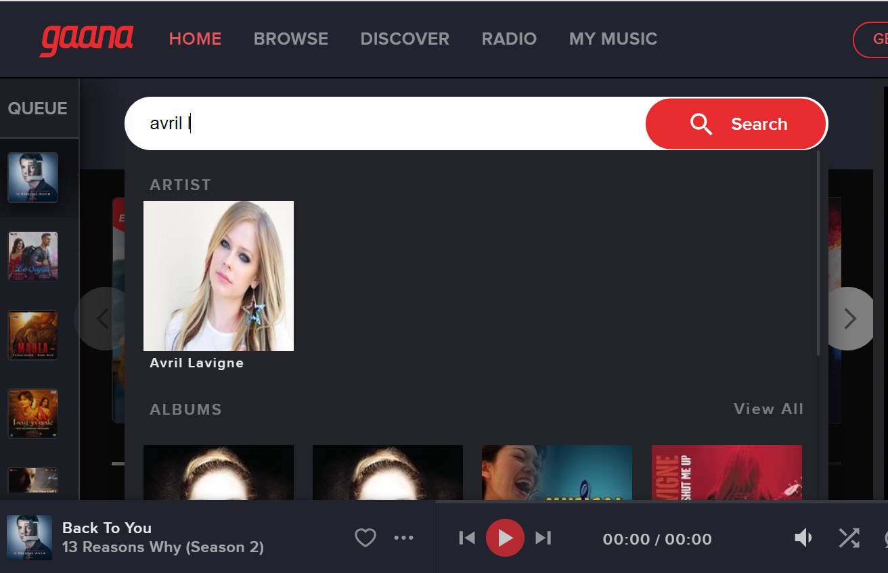
Task: Show the previous carousel slide
Action: tap(103, 319)
